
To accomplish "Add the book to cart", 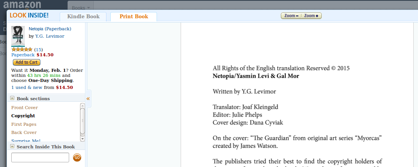I will [x=26, y=62].
